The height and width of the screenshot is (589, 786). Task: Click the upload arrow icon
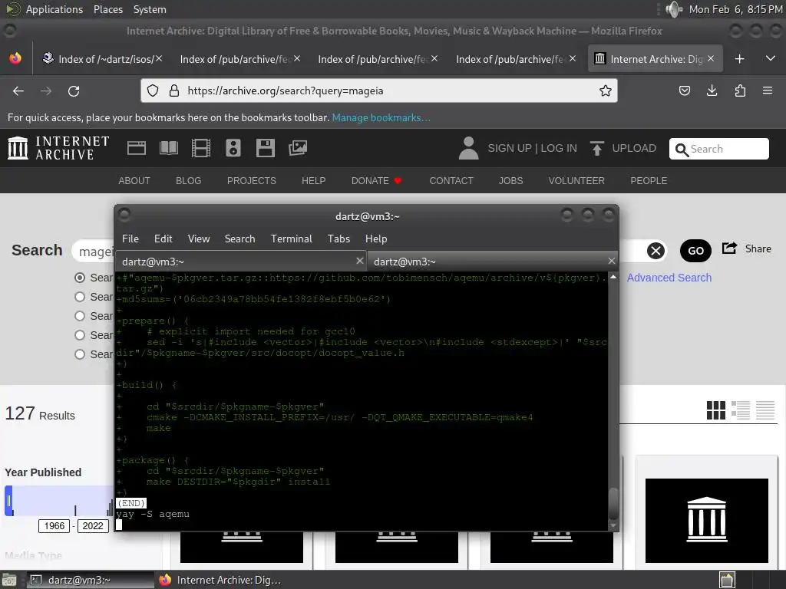point(596,148)
